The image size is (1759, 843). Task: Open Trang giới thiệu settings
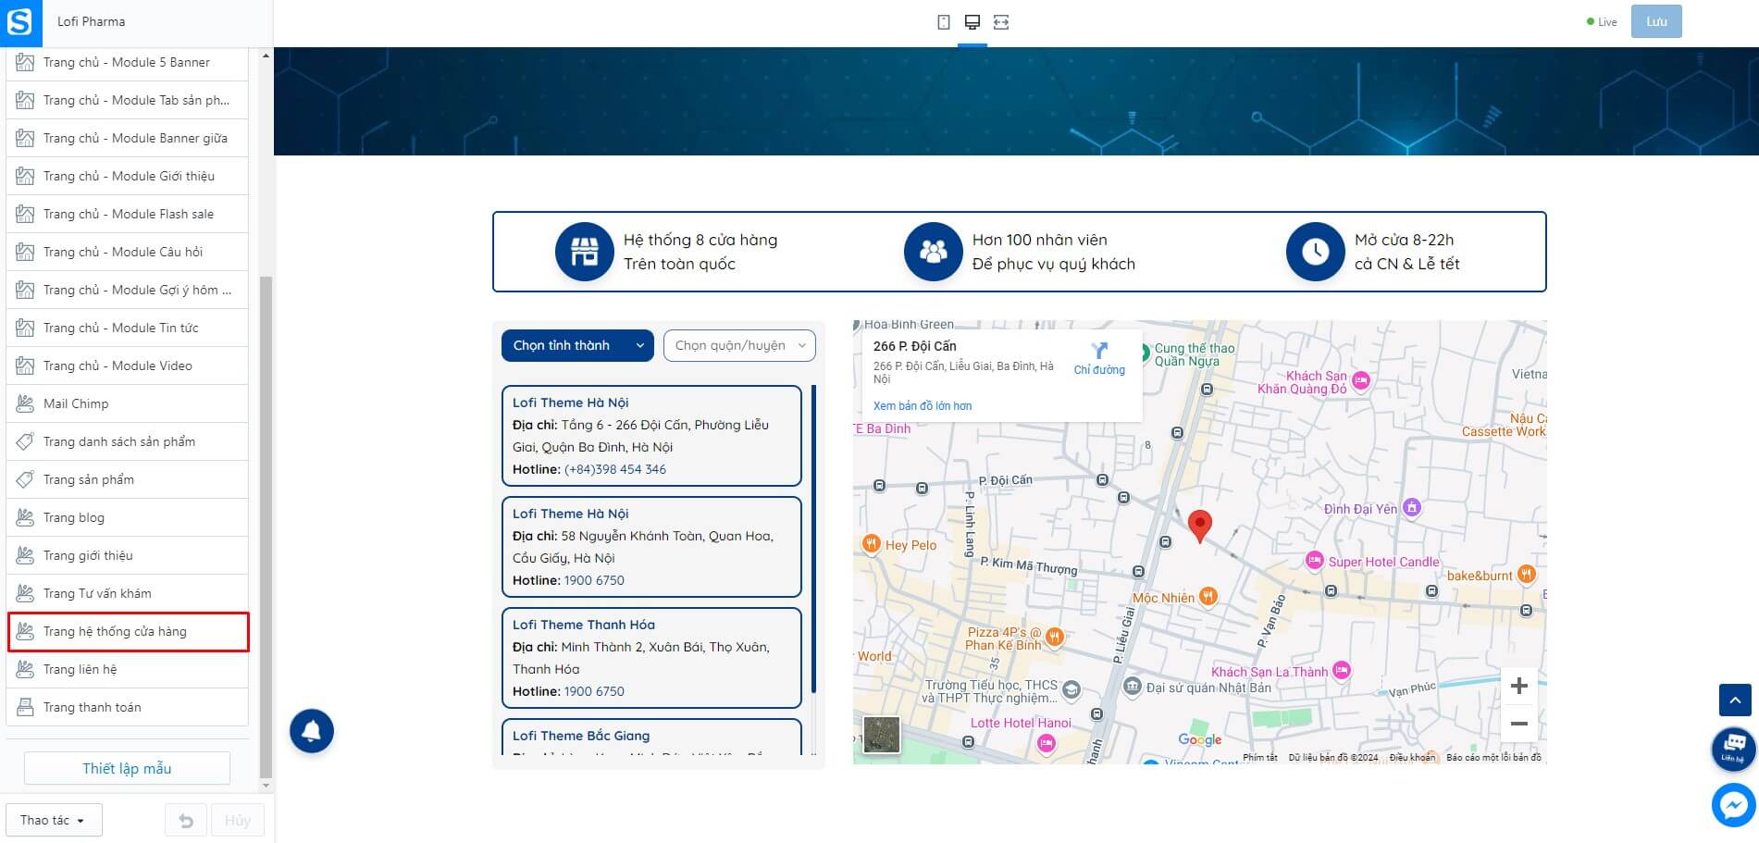[x=128, y=555]
